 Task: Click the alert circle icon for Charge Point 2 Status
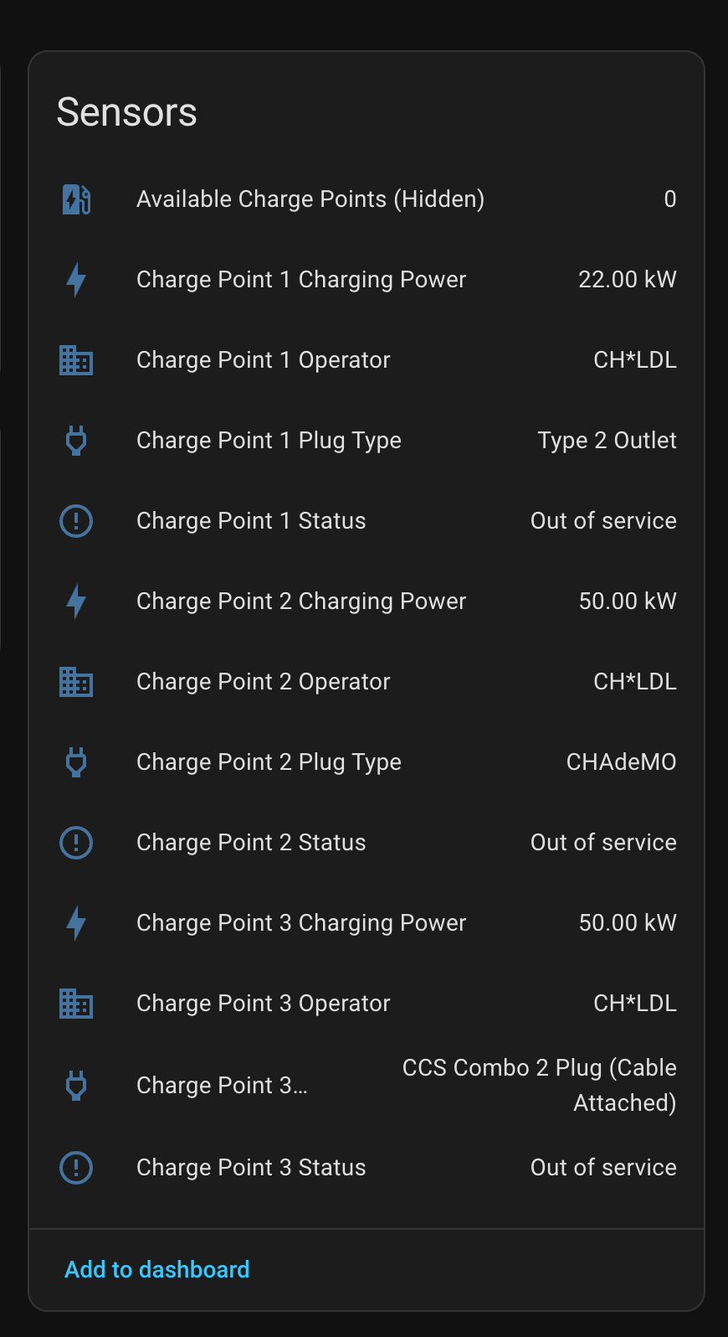pos(76,843)
